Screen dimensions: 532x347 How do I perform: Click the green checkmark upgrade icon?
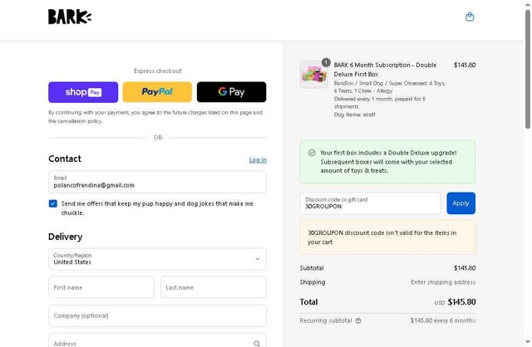coord(312,153)
